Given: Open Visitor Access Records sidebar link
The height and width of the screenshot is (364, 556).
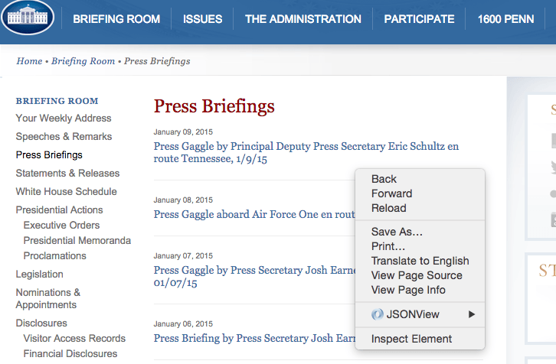Looking at the screenshot, I should pos(74,338).
